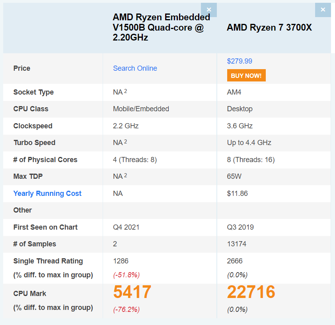Click the CPU Mark row label

30,294
